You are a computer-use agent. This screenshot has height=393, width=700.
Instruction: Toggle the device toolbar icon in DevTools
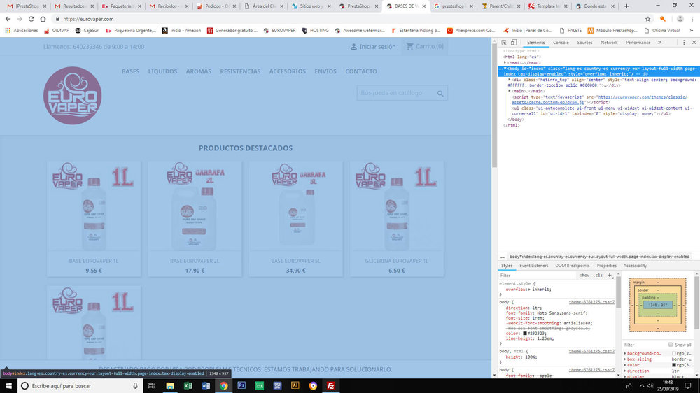click(514, 43)
